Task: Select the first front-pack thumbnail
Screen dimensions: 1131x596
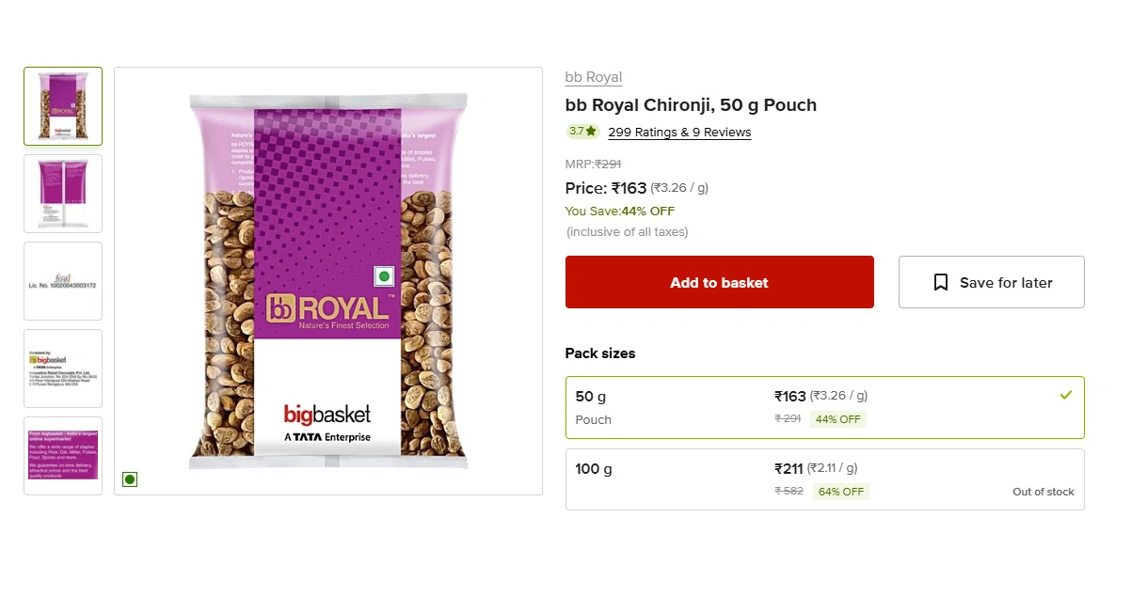Action: (63, 106)
